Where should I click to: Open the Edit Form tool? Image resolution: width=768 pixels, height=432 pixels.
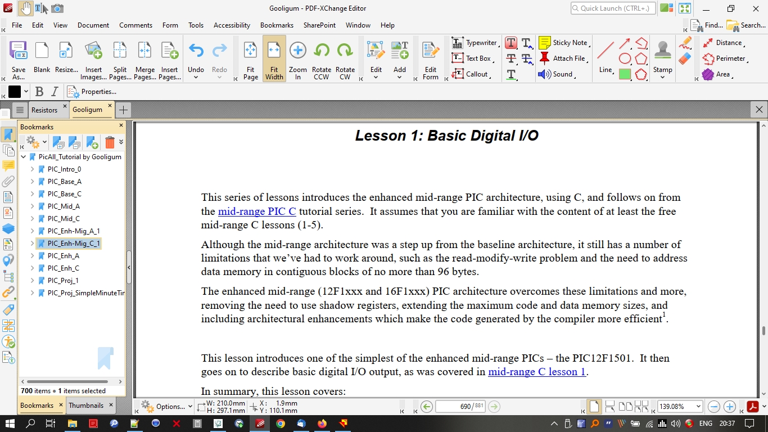[x=431, y=59]
